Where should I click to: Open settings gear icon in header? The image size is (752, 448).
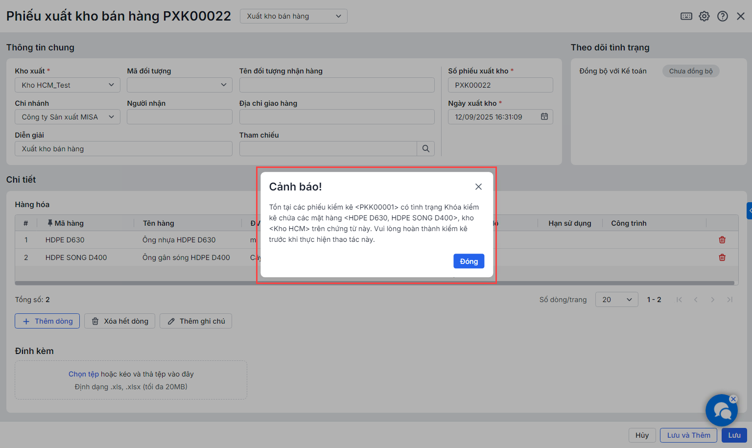[704, 16]
